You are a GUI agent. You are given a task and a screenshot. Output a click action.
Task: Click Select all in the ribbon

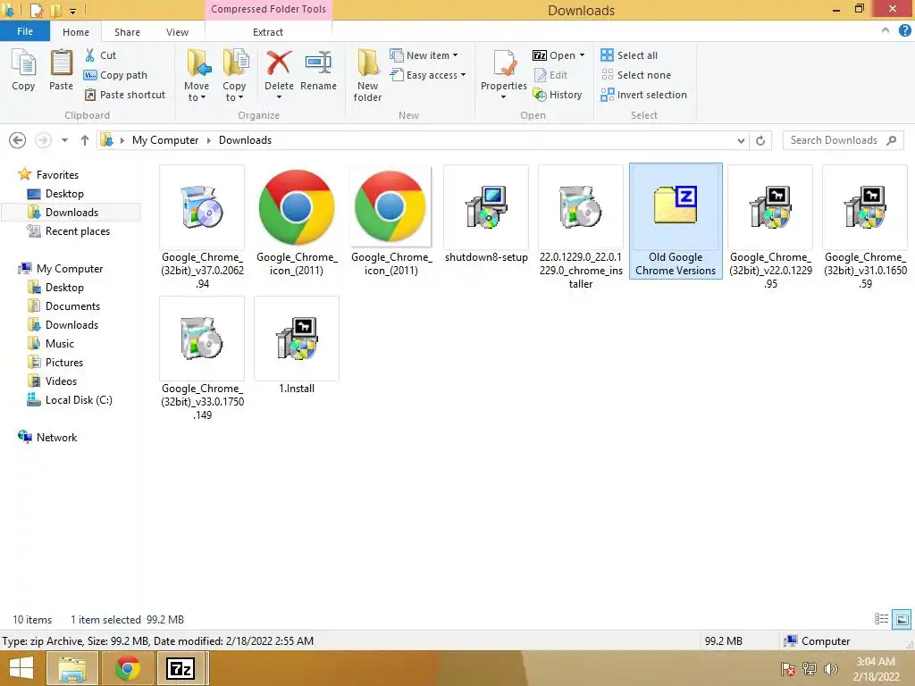(629, 55)
